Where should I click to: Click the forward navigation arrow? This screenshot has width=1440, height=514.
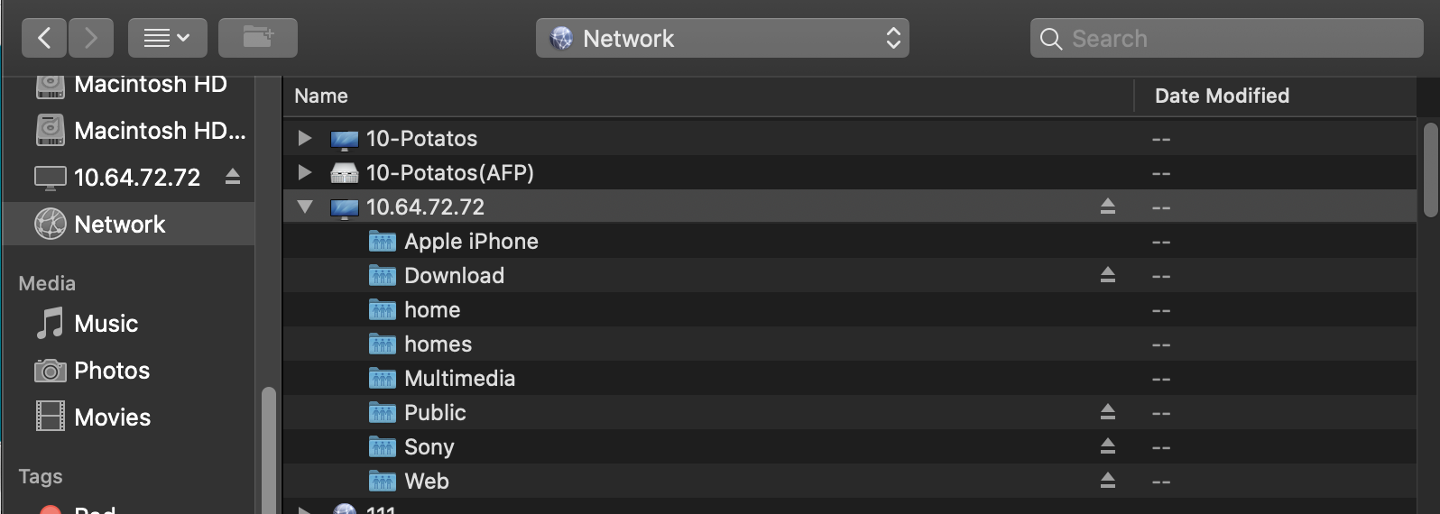click(x=90, y=38)
